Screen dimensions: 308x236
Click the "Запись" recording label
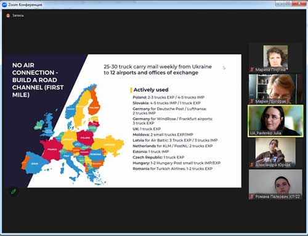point(18,15)
